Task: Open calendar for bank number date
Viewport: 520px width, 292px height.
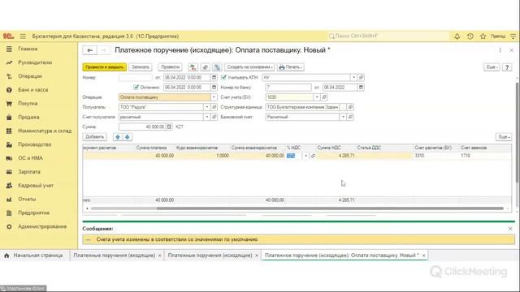Action: click(361, 88)
